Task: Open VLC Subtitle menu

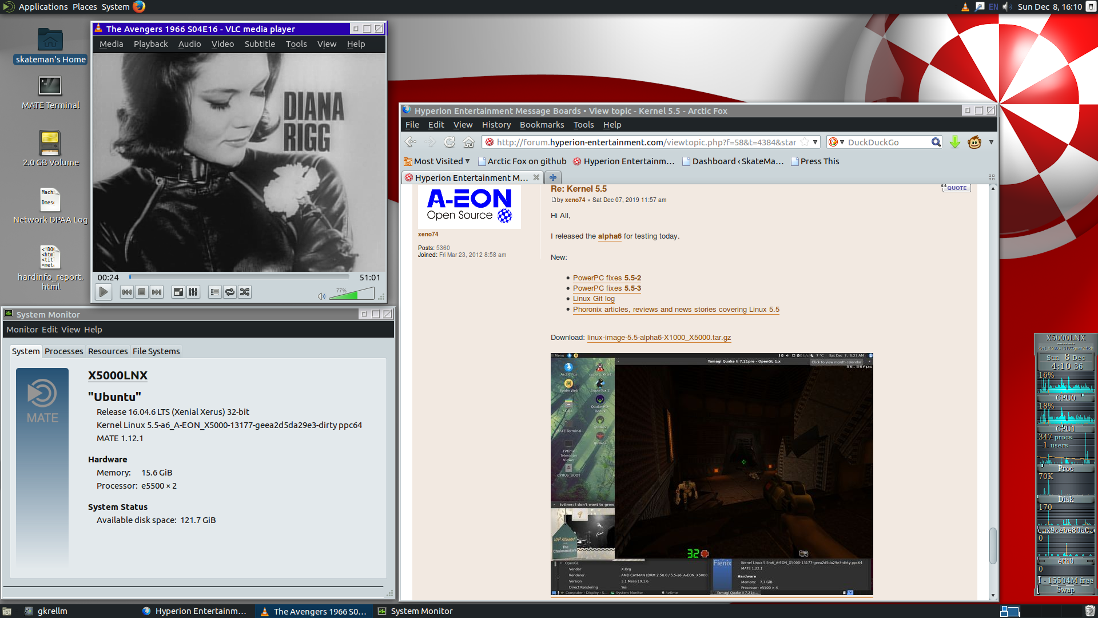Action: [260, 44]
